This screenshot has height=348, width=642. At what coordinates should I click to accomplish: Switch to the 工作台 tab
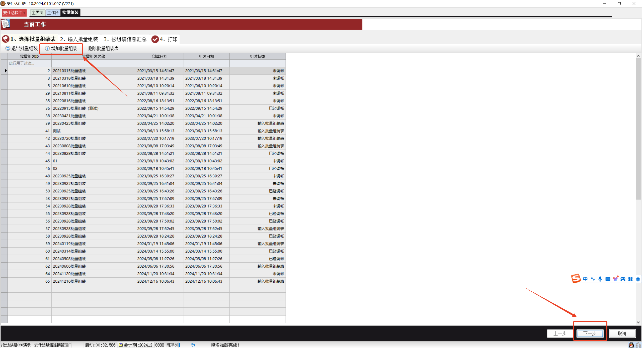53,13
